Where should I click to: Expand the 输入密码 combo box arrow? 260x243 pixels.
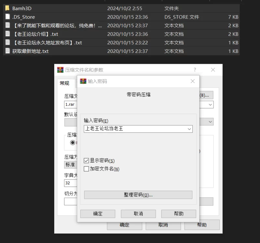tap(189, 129)
